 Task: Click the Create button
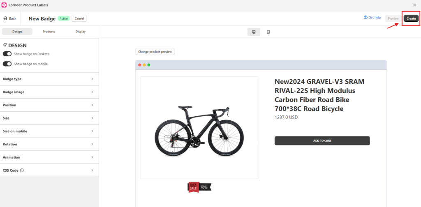click(411, 18)
